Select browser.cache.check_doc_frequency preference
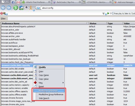The height and width of the screenshot is (106, 135). coord(68,62)
